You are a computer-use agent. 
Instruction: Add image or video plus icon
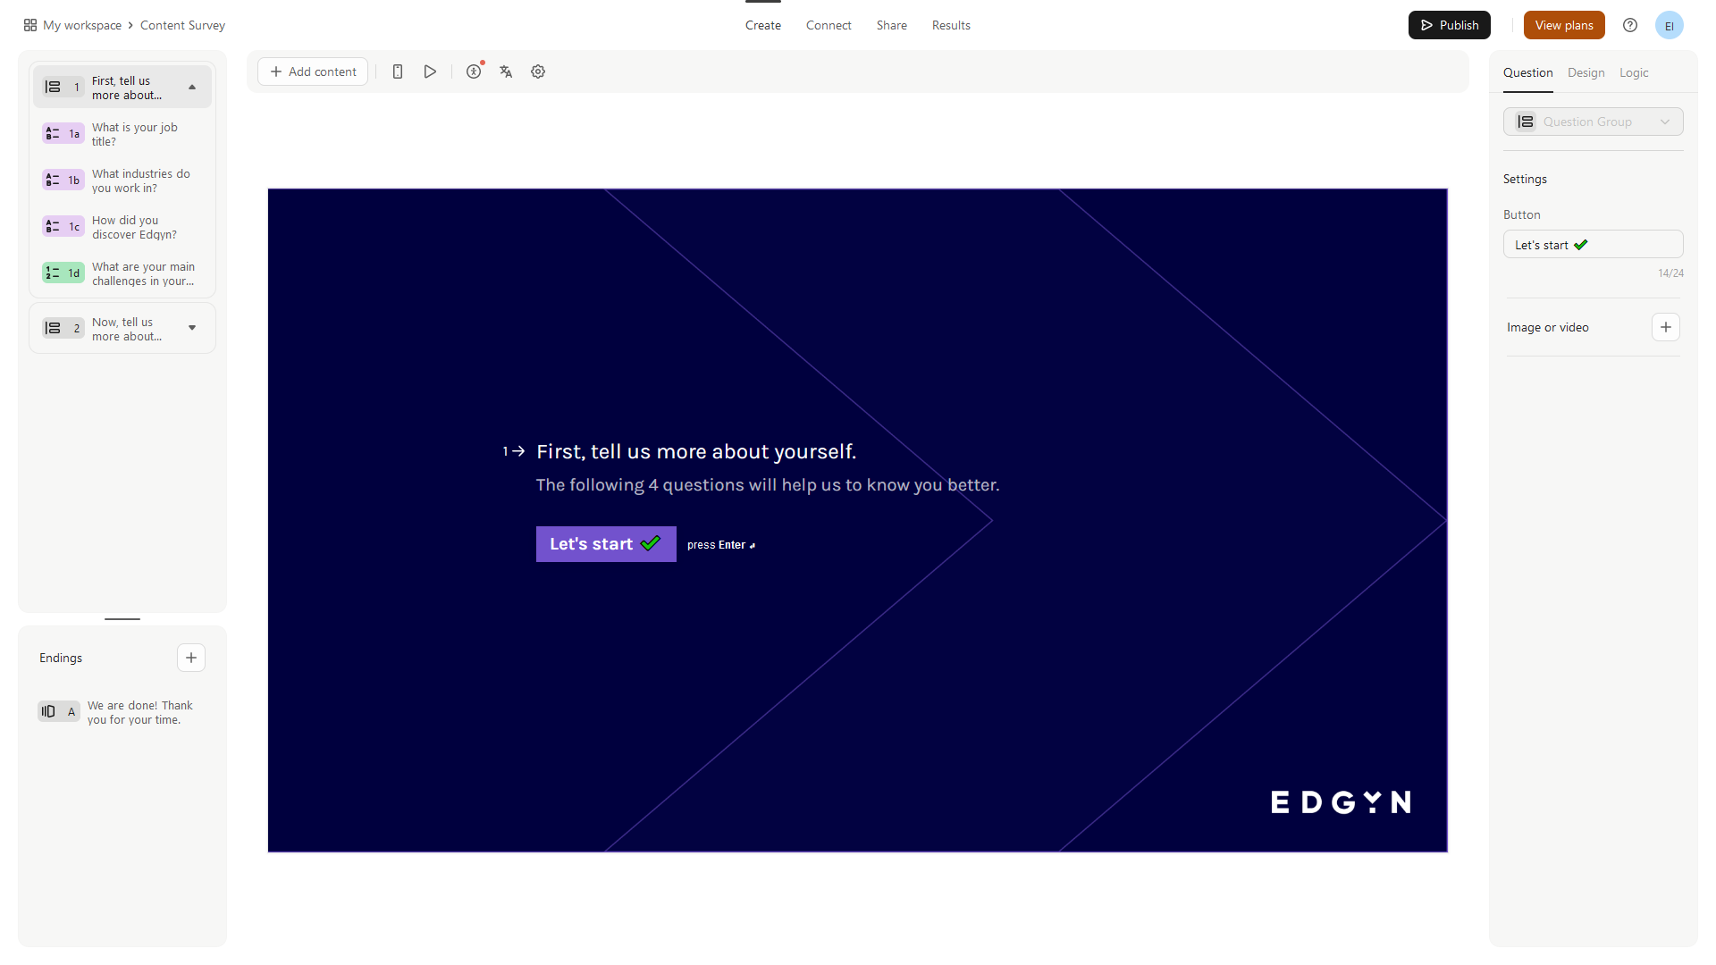(1665, 327)
